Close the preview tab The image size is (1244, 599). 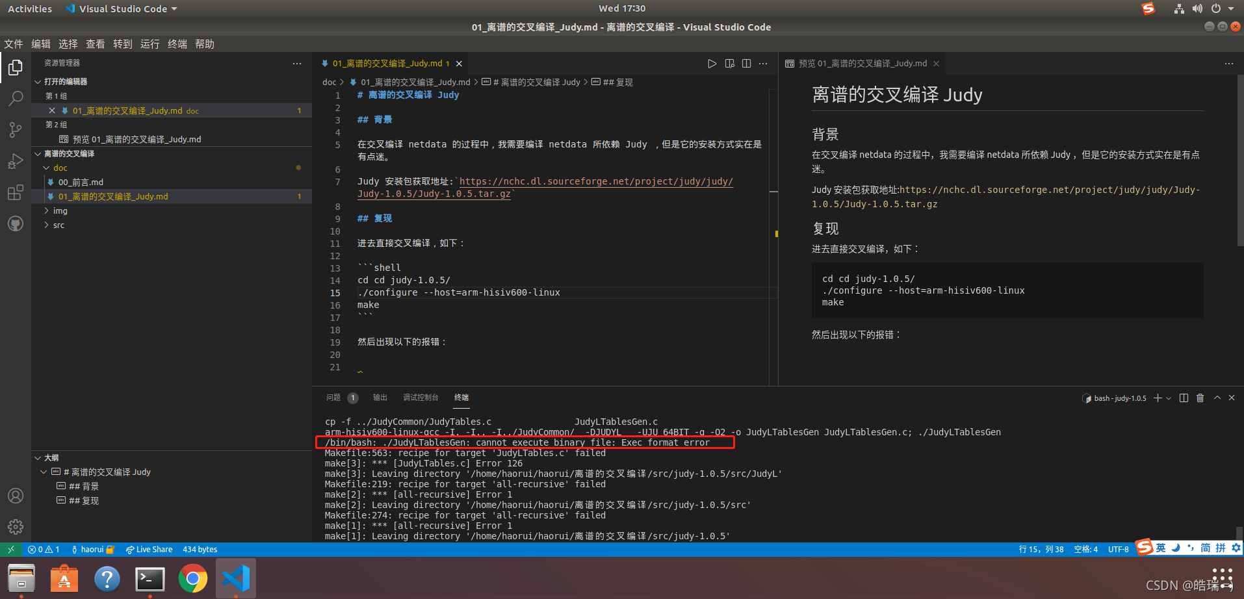[936, 64]
